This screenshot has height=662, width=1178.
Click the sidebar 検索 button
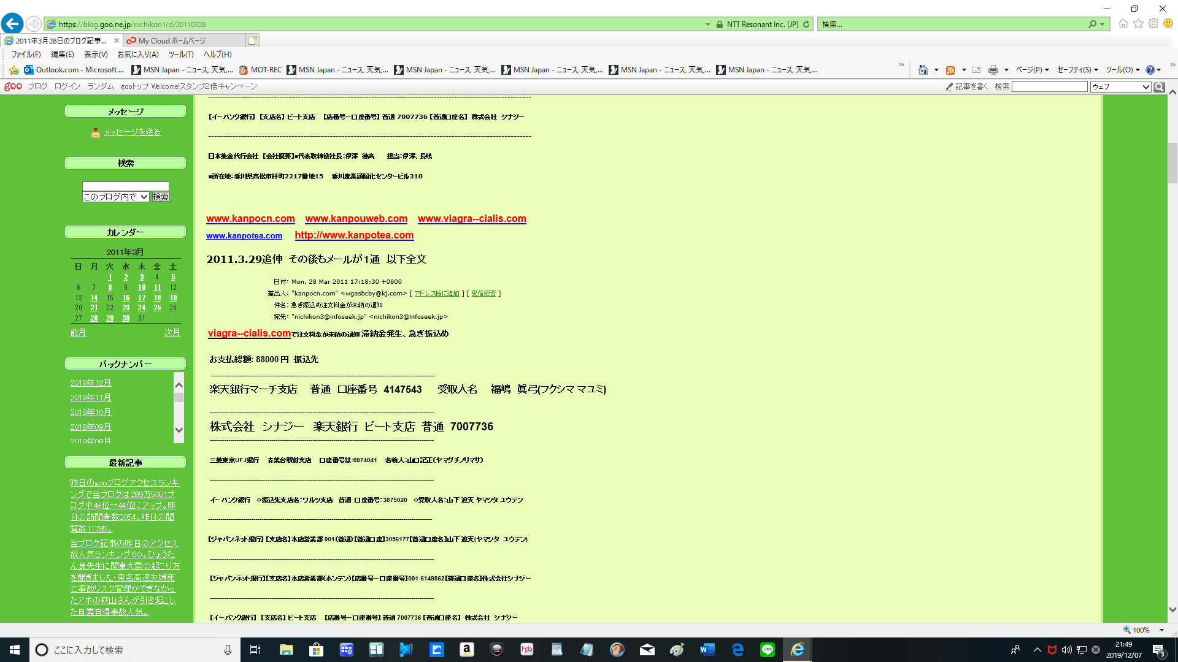161,197
